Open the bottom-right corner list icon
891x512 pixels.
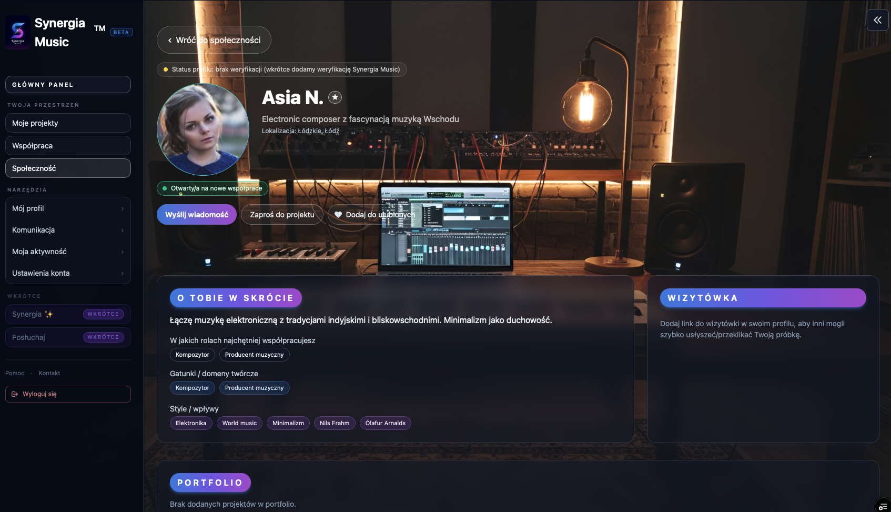[x=883, y=506]
